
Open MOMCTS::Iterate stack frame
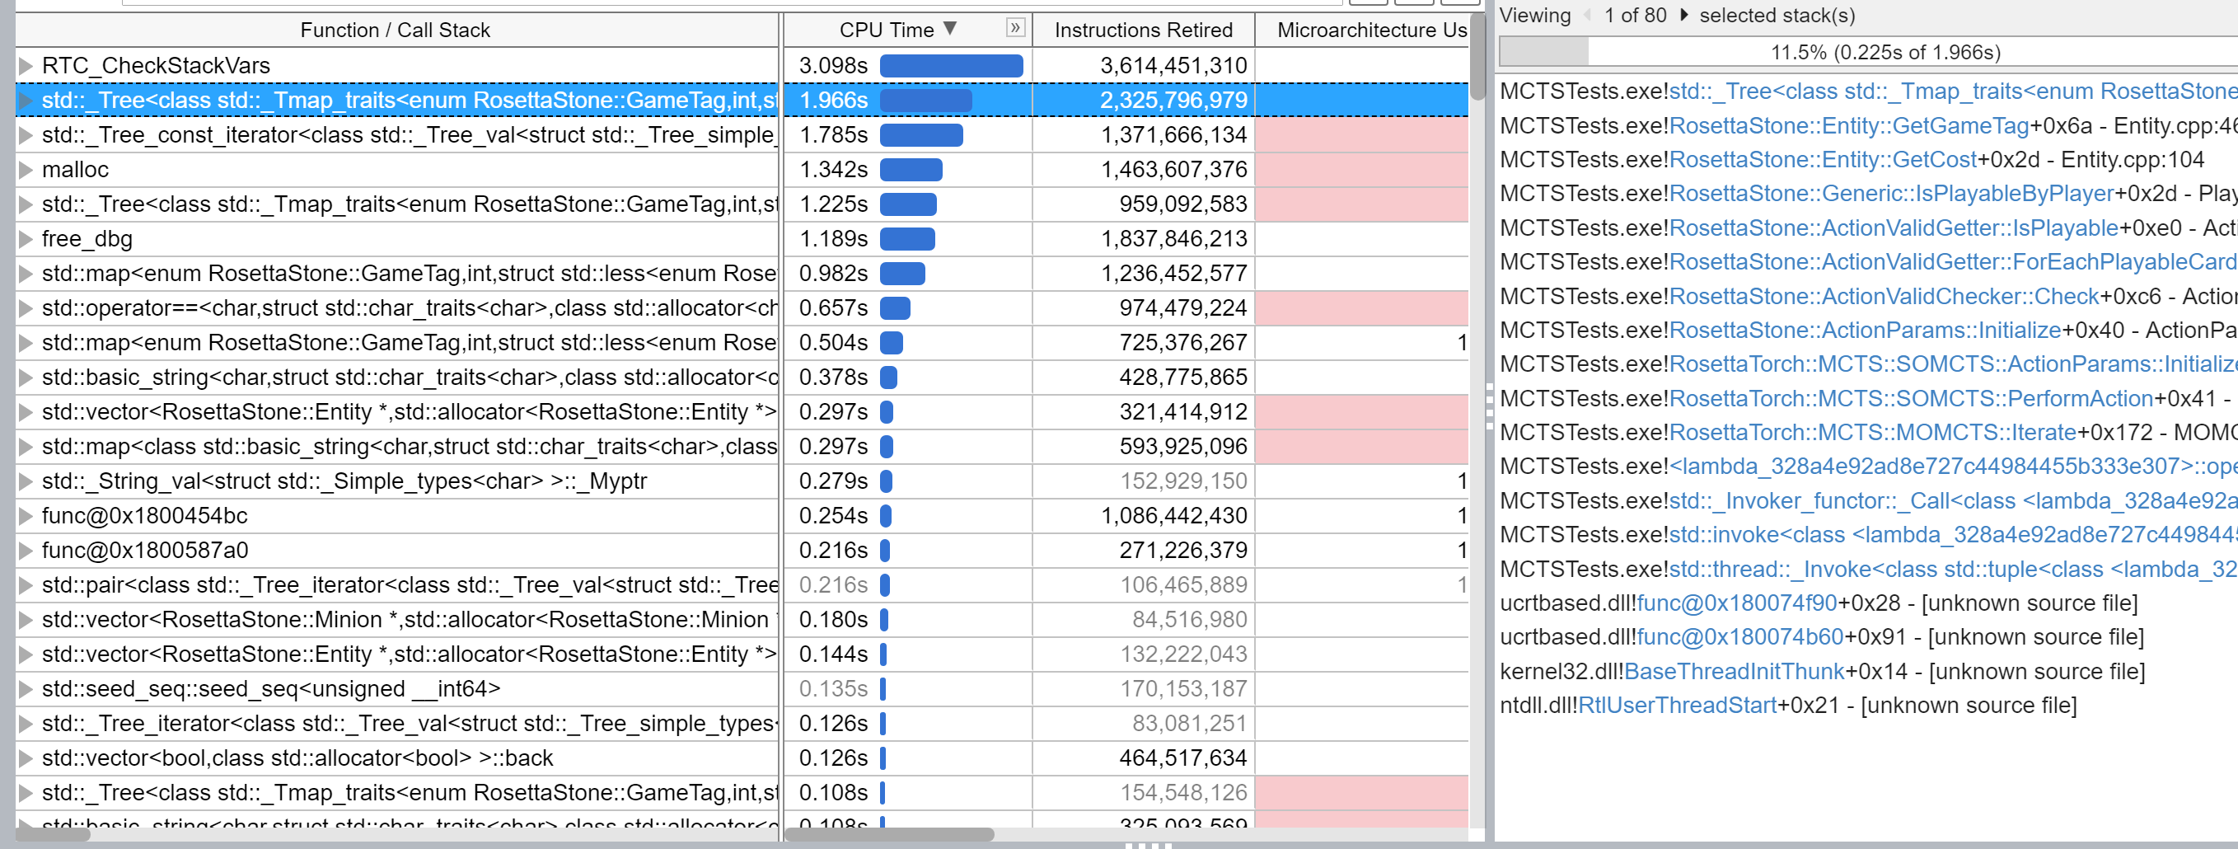[x=1872, y=432]
